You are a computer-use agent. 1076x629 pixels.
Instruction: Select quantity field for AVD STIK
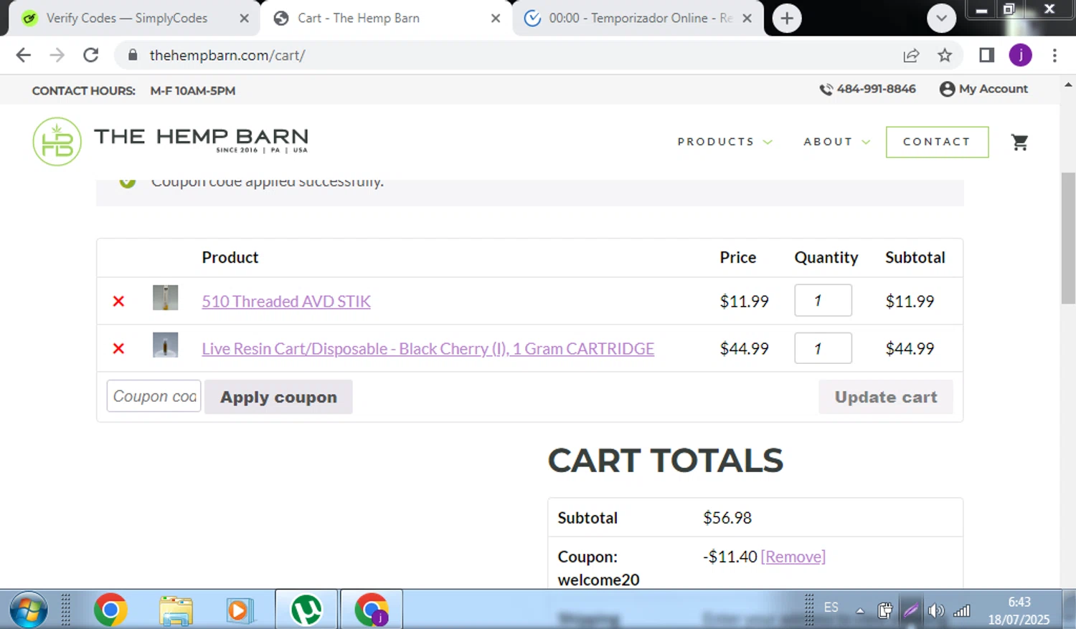click(823, 300)
